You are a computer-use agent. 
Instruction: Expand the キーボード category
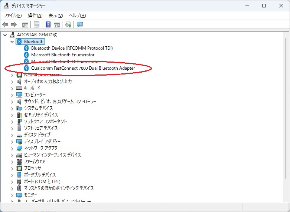coord(12,88)
